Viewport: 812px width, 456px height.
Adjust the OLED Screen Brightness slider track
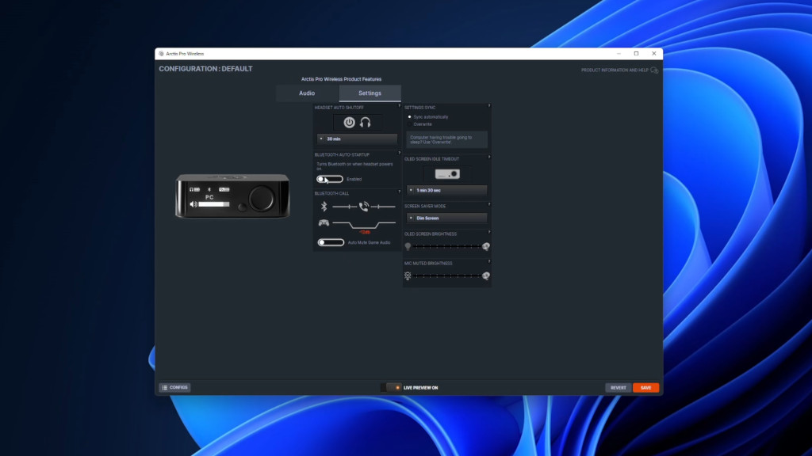coord(447,247)
